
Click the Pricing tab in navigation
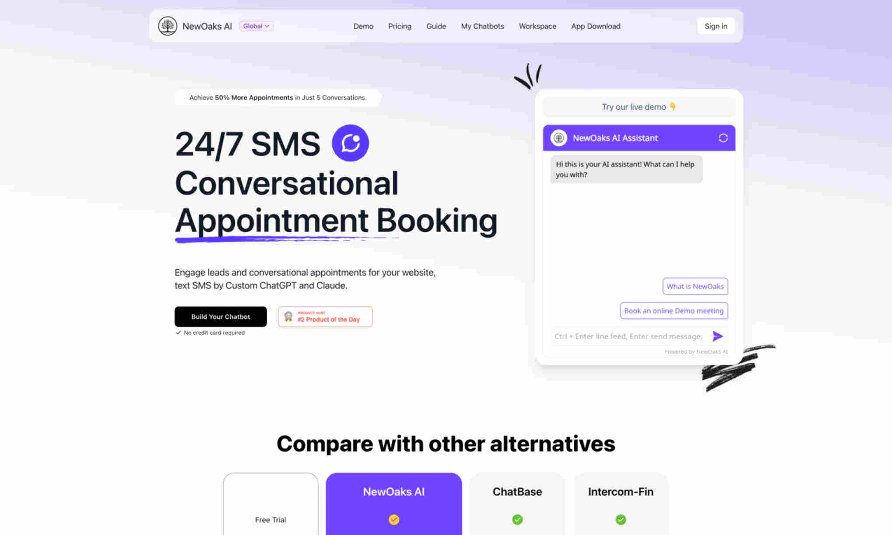tap(400, 26)
